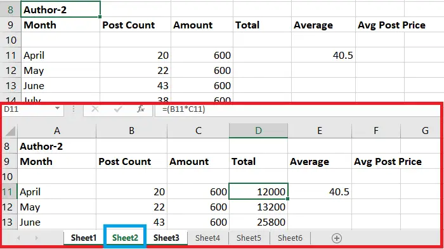
Task: Select column B header
Action: (x=131, y=131)
